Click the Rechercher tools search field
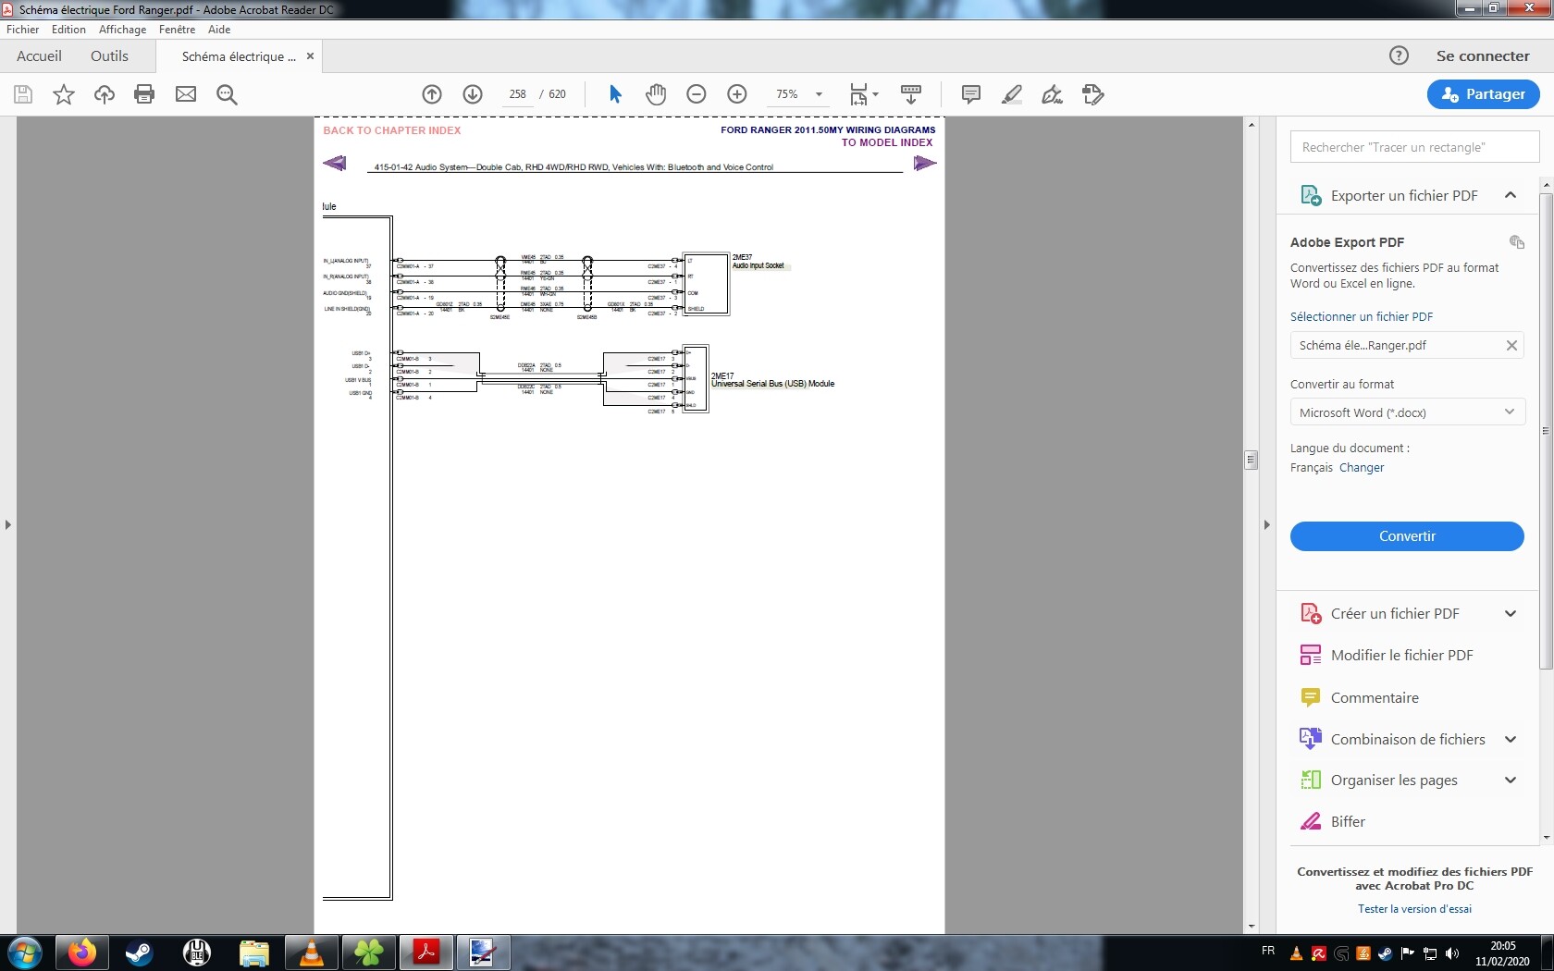The width and height of the screenshot is (1554, 971). click(1414, 147)
